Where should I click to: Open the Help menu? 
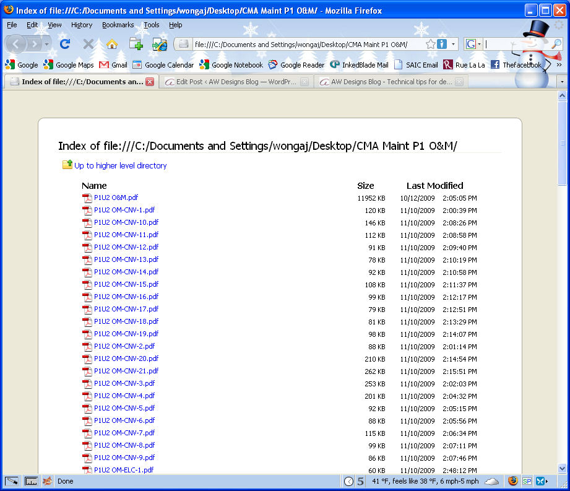[x=175, y=25]
